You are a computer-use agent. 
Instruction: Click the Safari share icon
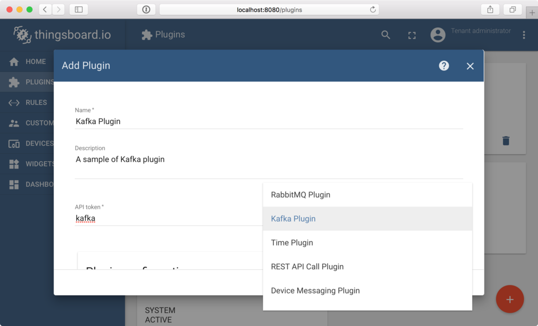tap(490, 9)
